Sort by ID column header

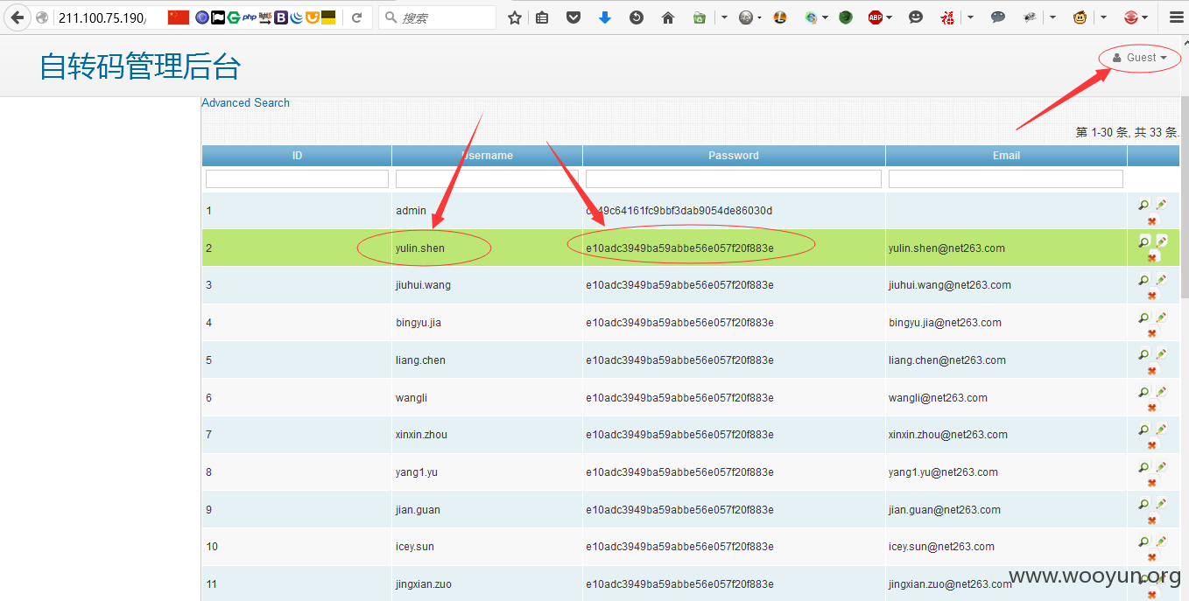coord(297,156)
